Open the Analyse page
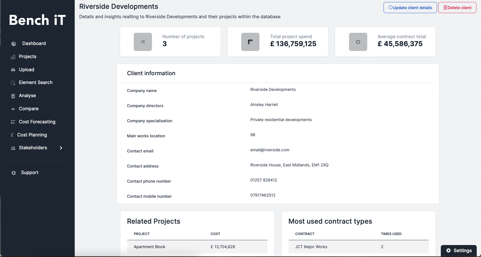481x257 pixels. (x=27, y=95)
